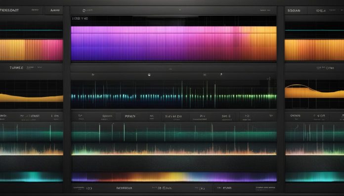Click the orange-pink spectrogram in the left panel
This screenshot has width=344, height=196.
tap(31, 50)
